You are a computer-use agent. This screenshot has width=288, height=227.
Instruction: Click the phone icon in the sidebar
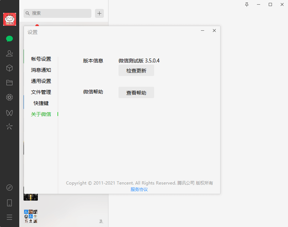click(10, 203)
